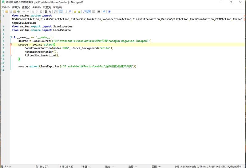Screen dimensions: 246x168
Task: Click 'handgun magazine_(weapon)' path text on line 6
Action: 129,41
